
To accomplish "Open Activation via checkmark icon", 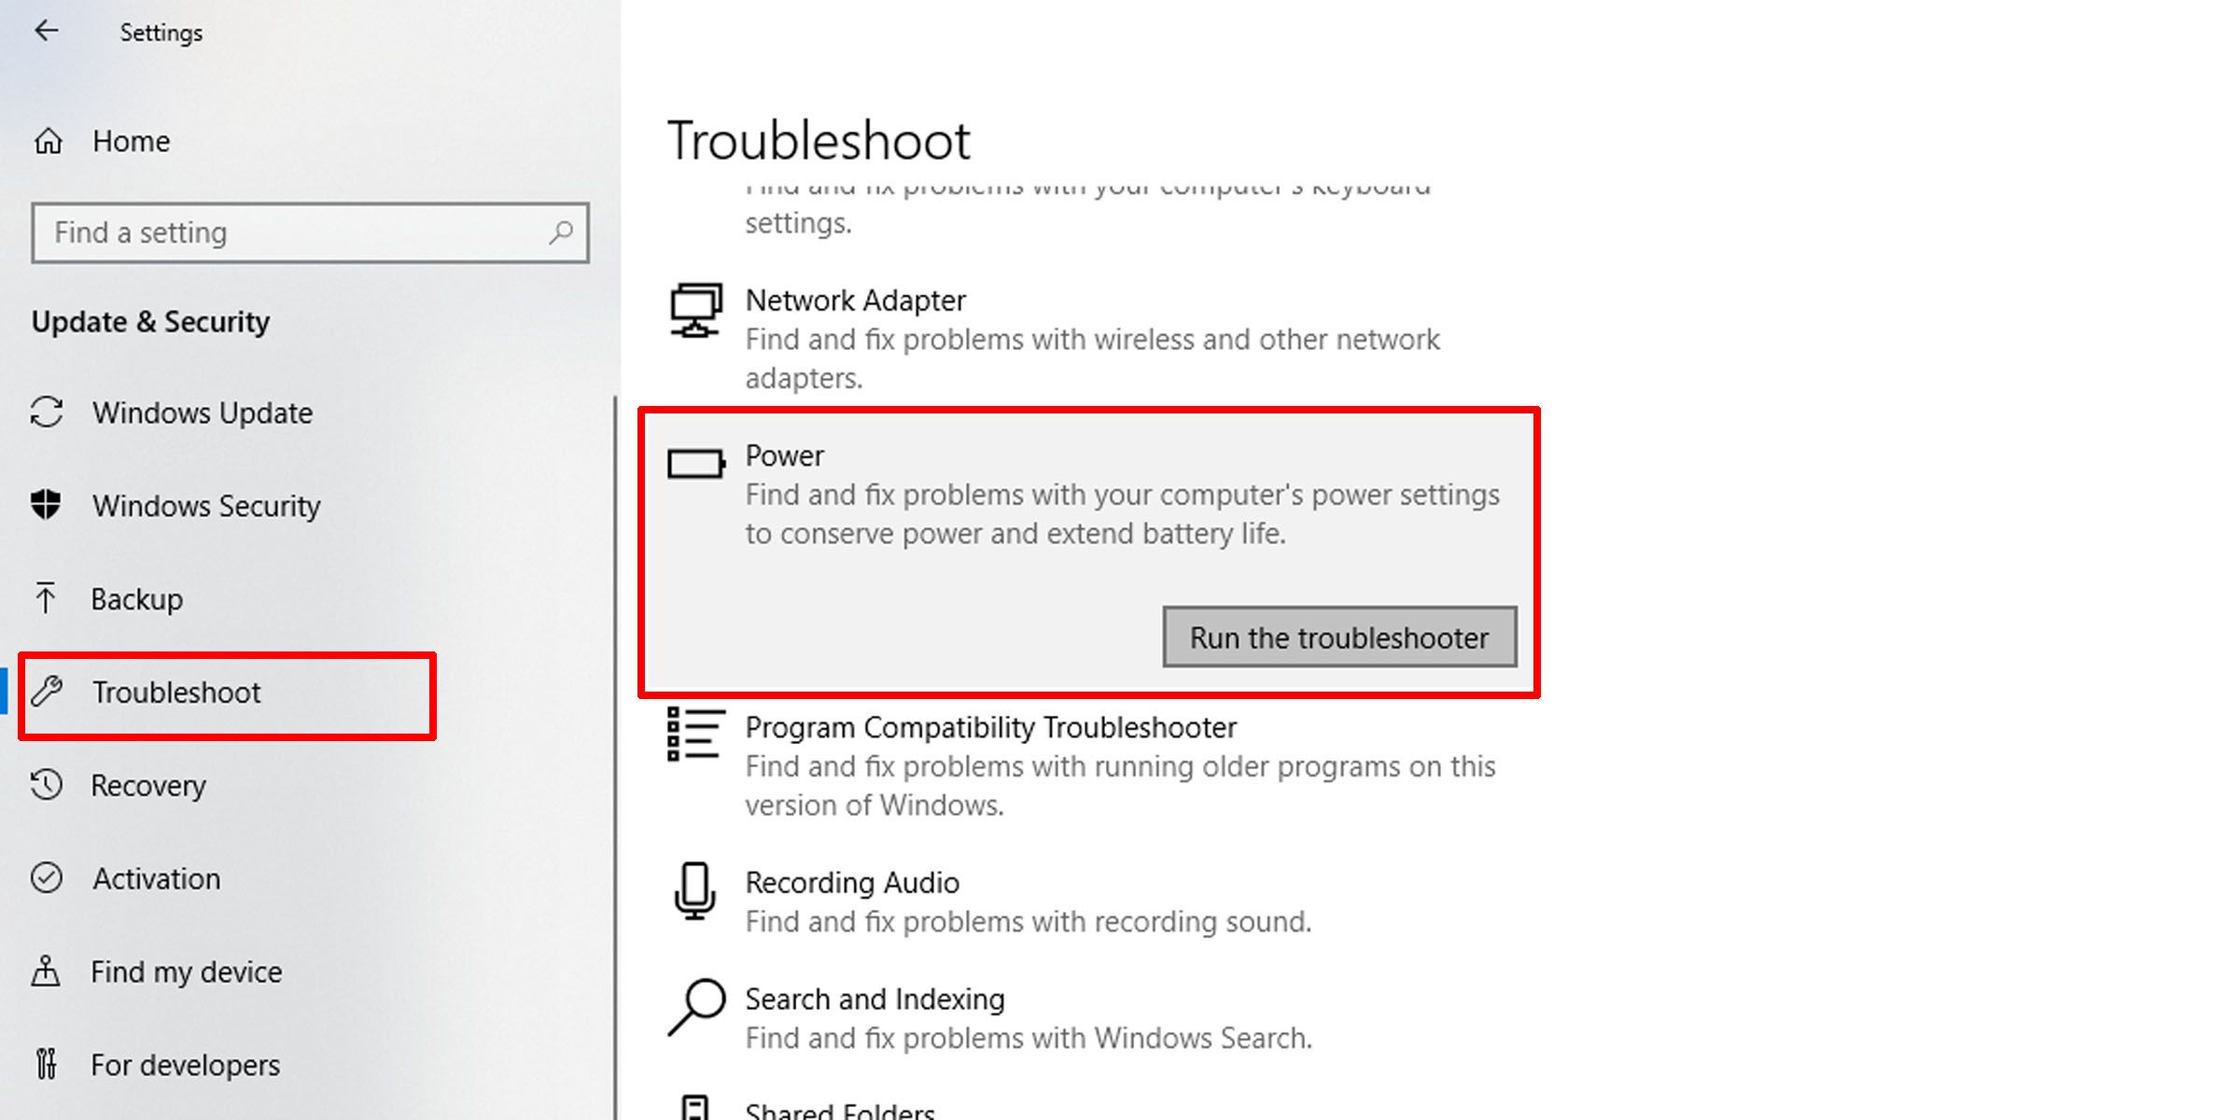I will pyautogui.click(x=47, y=878).
